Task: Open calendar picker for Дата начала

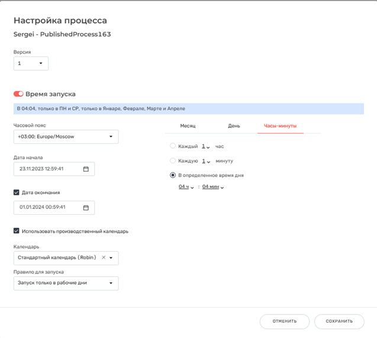Action: [86, 169]
